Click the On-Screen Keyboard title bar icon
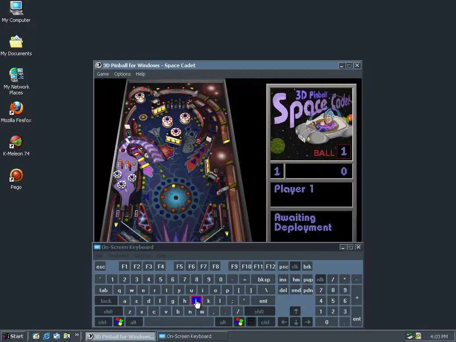The image size is (456, 342). tap(97, 247)
